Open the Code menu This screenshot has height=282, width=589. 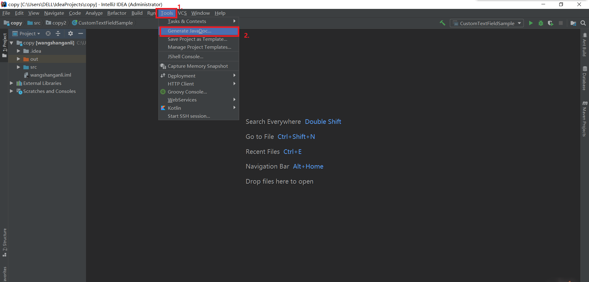(x=75, y=13)
